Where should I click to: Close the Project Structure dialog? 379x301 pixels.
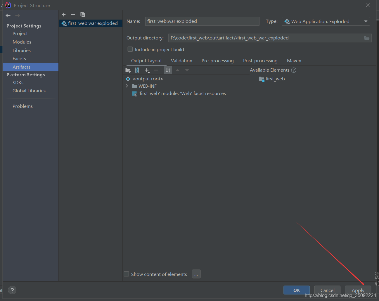368,5
